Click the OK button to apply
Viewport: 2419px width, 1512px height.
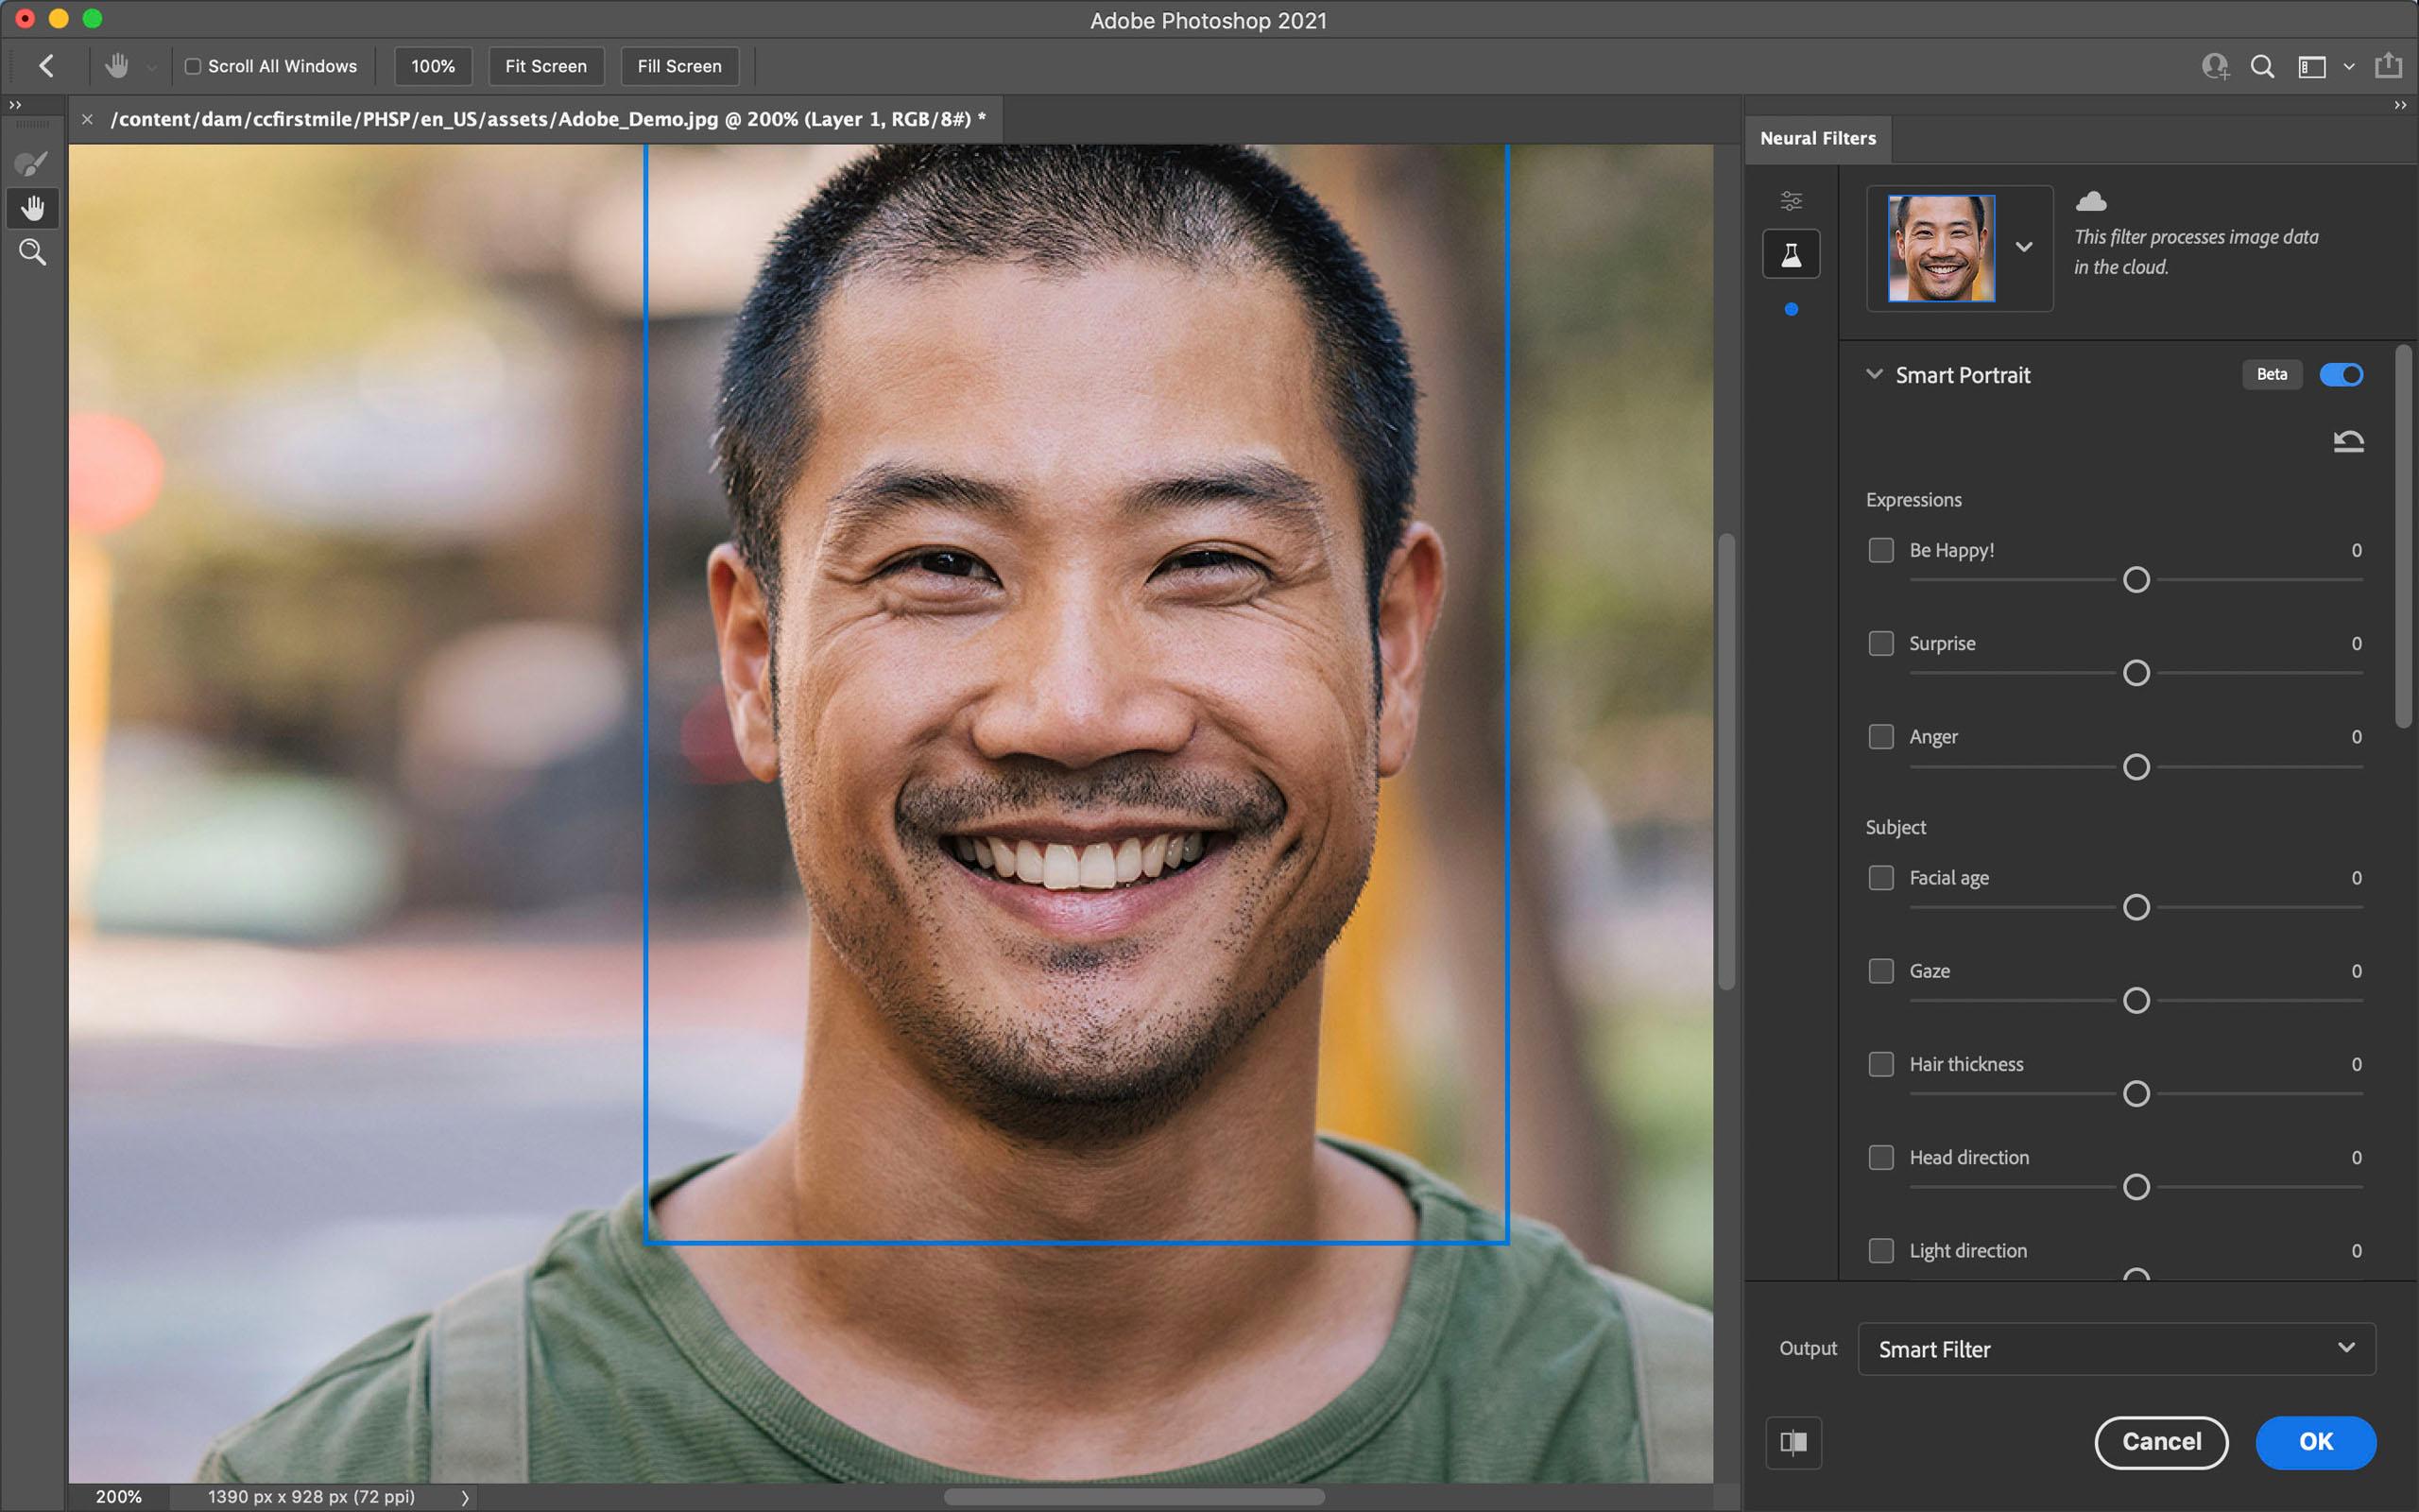click(x=2314, y=1439)
